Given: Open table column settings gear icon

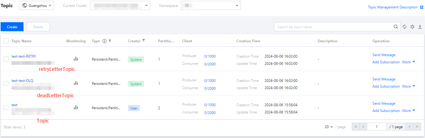Looking at the screenshot, I should coord(412,27).
